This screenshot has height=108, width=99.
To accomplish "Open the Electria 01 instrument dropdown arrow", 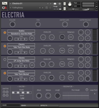I will click(11, 4).
